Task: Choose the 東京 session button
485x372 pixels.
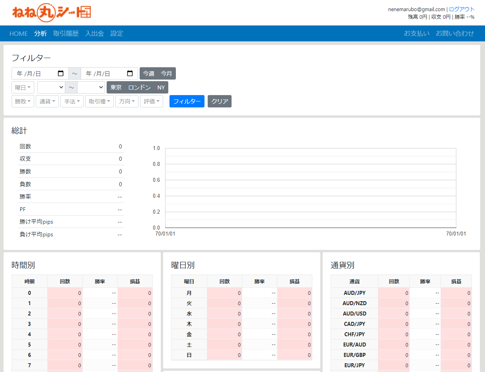Action: 116,88
